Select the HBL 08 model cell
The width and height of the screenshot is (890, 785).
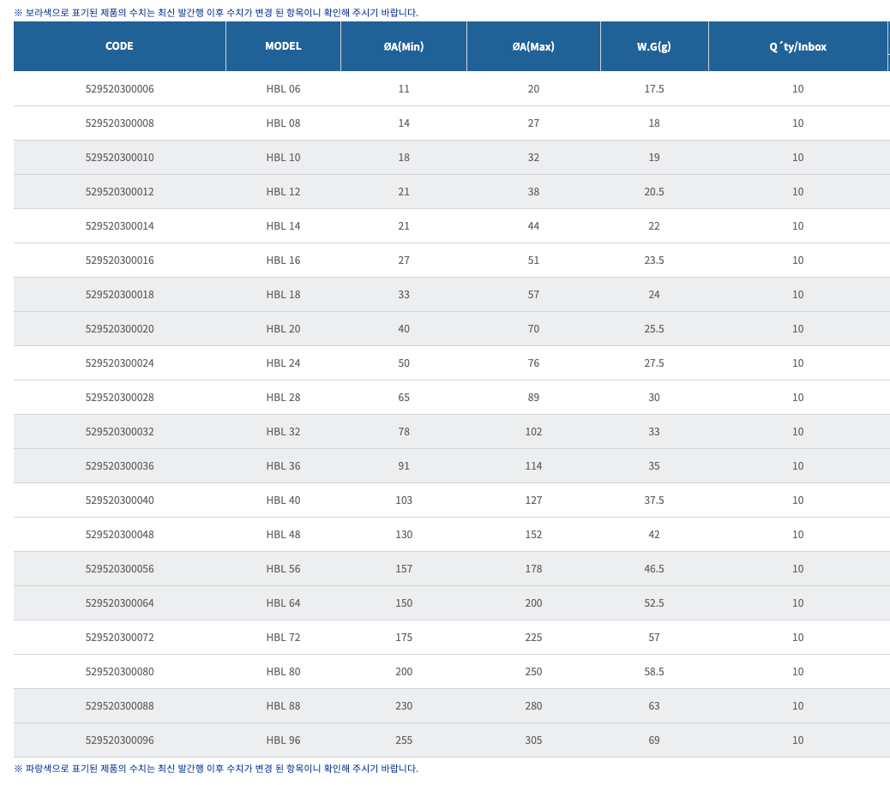(283, 123)
